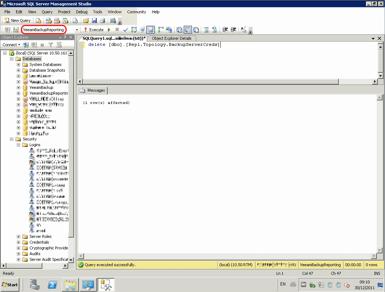Collapse the Security folder
This screenshot has height=292, width=385.
pos(11,139)
